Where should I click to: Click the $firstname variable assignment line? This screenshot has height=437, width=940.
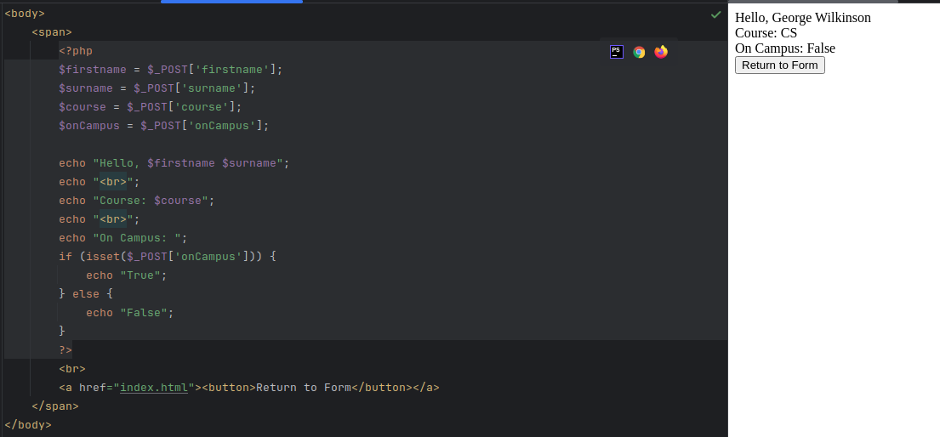[x=170, y=70]
